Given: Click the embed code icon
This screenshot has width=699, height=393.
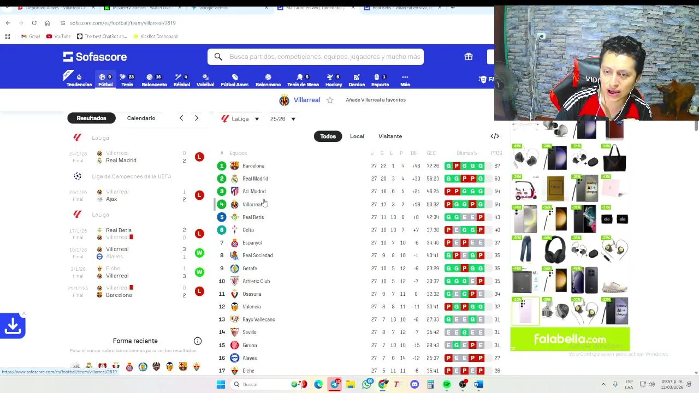Looking at the screenshot, I should [x=495, y=136].
